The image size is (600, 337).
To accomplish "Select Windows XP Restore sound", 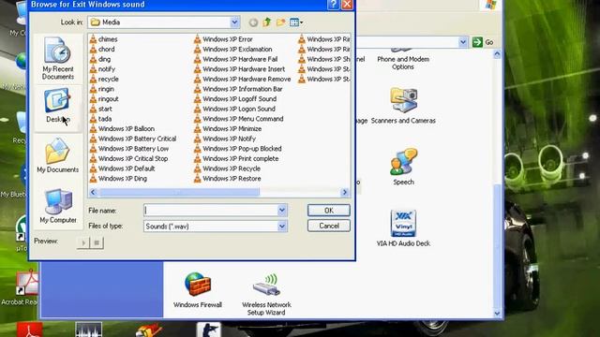I will point(228,178).
